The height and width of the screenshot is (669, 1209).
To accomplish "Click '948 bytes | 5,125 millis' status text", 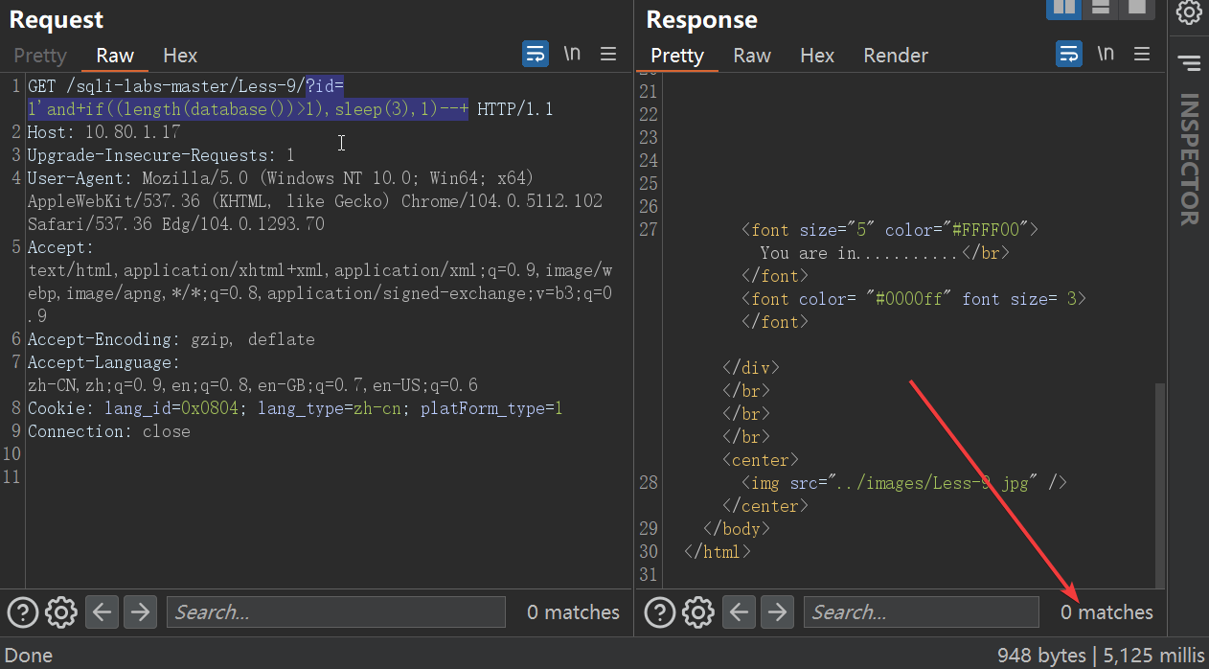I will tap(1100, 656).
